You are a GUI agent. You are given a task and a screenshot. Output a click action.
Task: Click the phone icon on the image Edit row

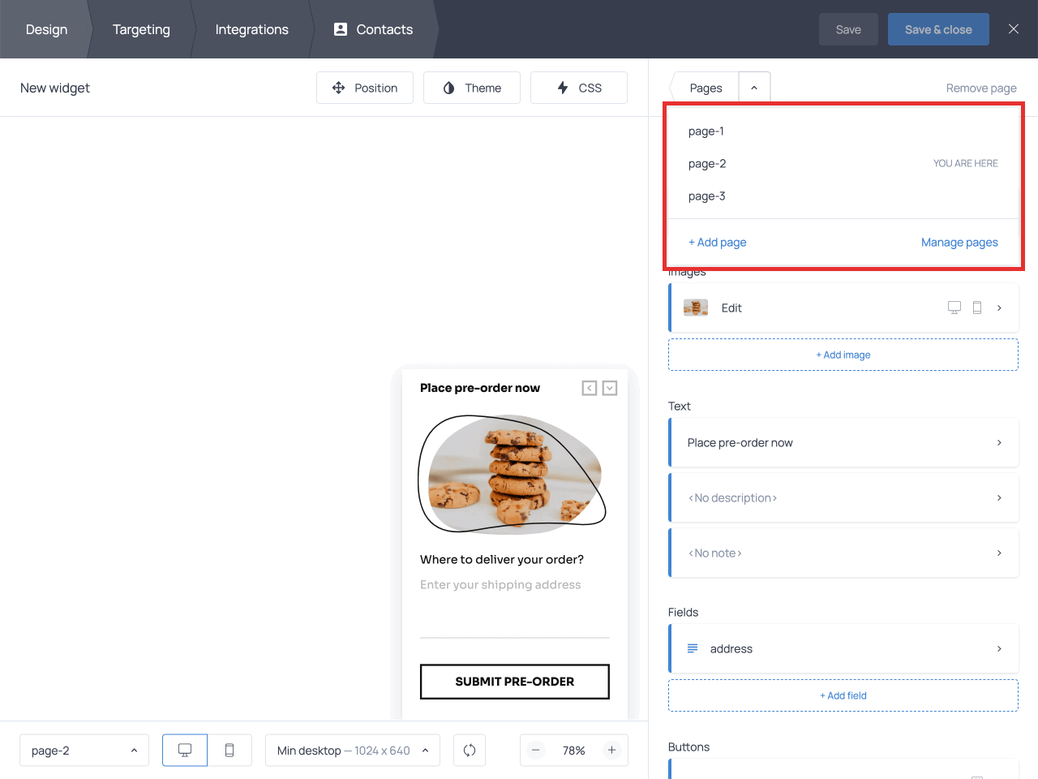(x=976, y=308)
